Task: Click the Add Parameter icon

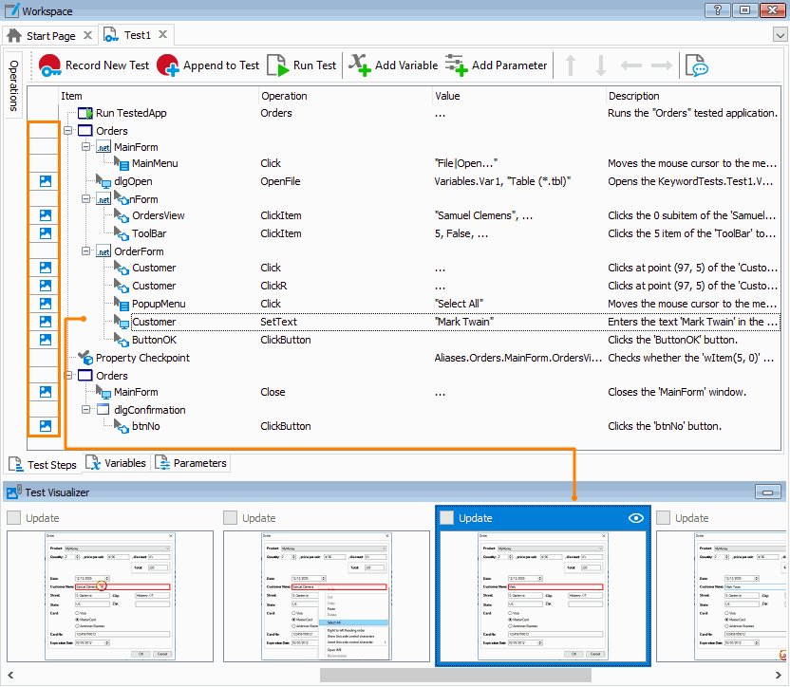Action: [457, 65]
